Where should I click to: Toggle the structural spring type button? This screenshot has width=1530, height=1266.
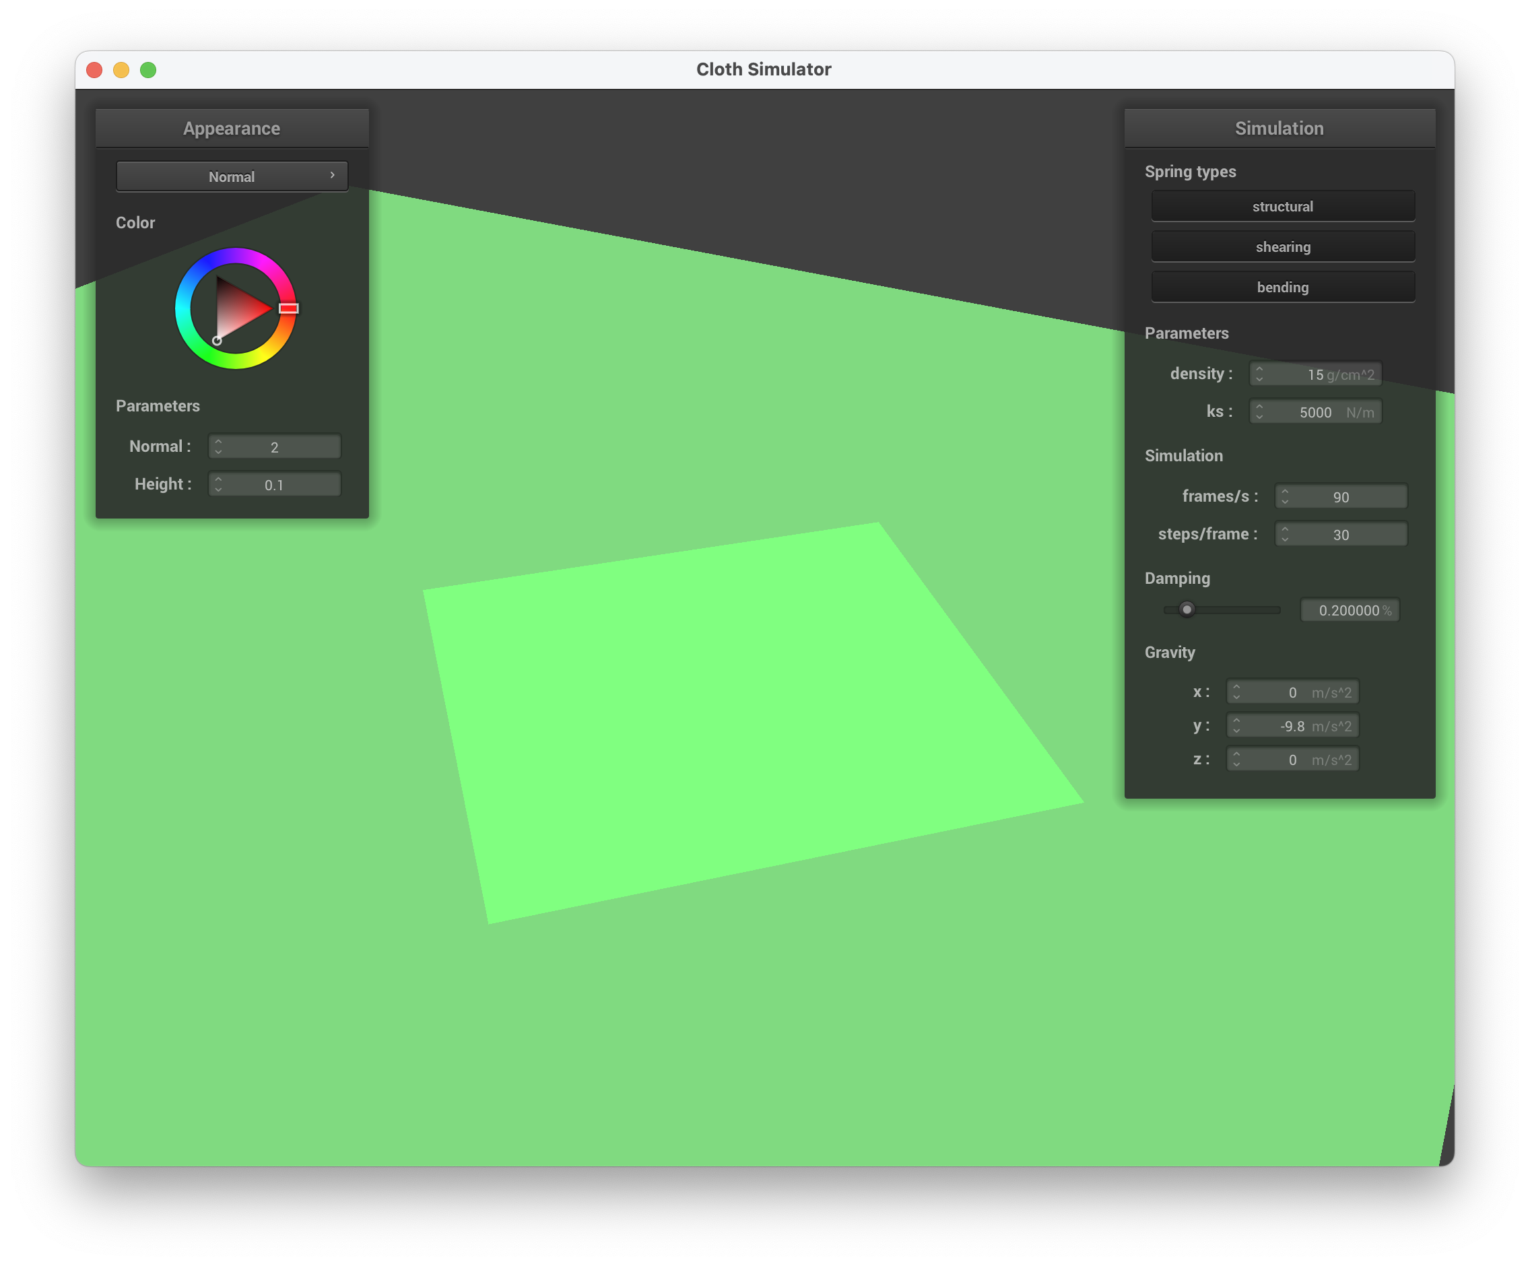click(x=1282, y=206)
